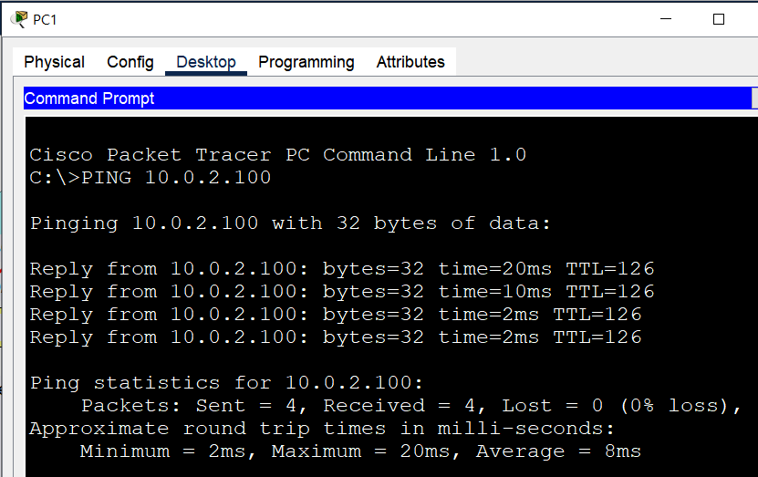This screenshot has height=477, width=758.
Task: Click the Command Prompt title bar
Action: coord(387,99)
